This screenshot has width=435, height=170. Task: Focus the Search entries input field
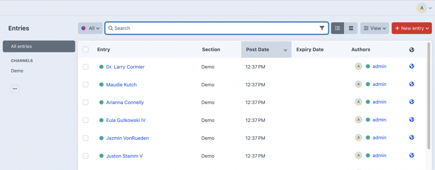[216, 28]
